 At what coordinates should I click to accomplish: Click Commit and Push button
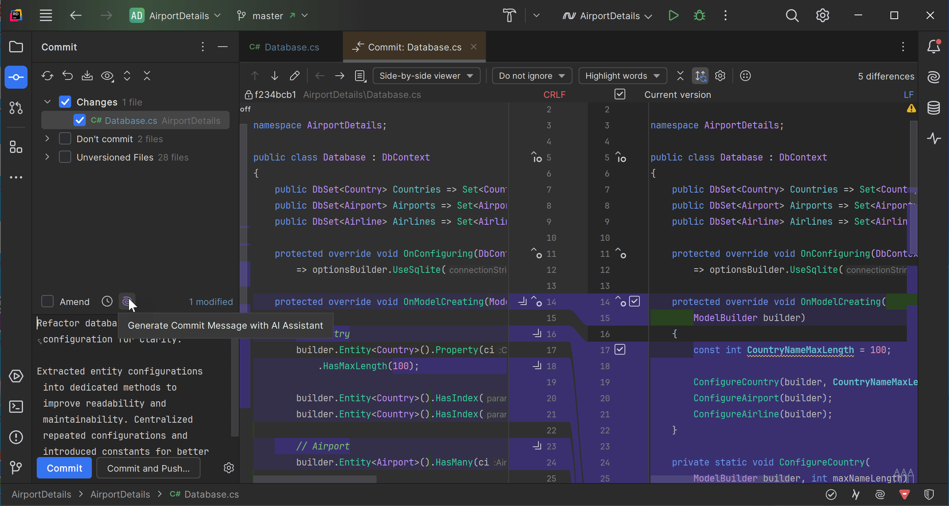tap(148, 468)
